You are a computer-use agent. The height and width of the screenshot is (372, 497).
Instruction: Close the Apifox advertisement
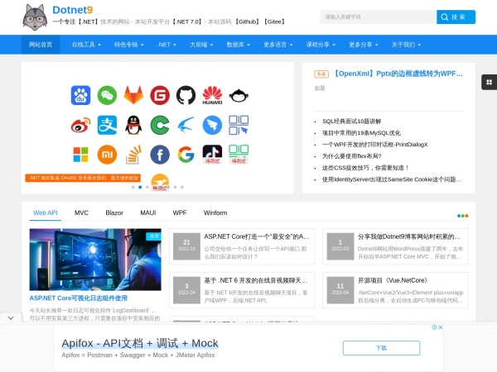441,327
